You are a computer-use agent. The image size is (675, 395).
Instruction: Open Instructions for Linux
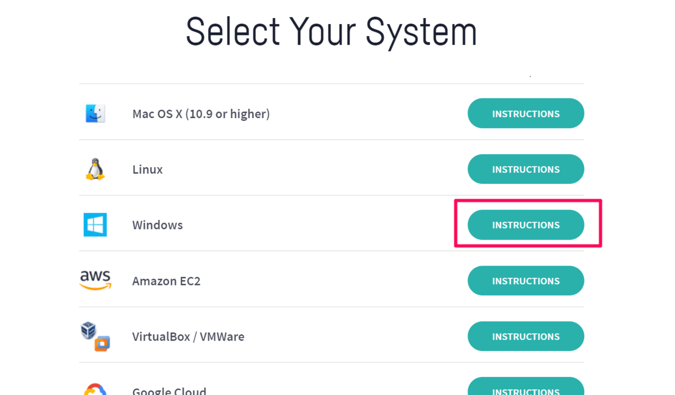[x=525, y=169]
